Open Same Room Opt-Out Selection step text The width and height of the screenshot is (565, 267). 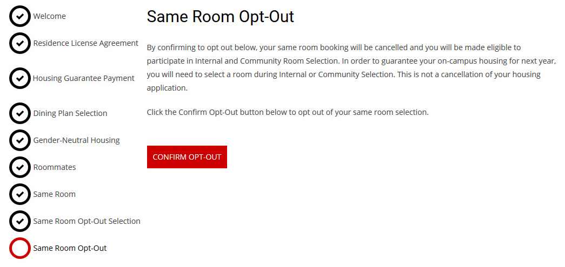pos(87,221)
